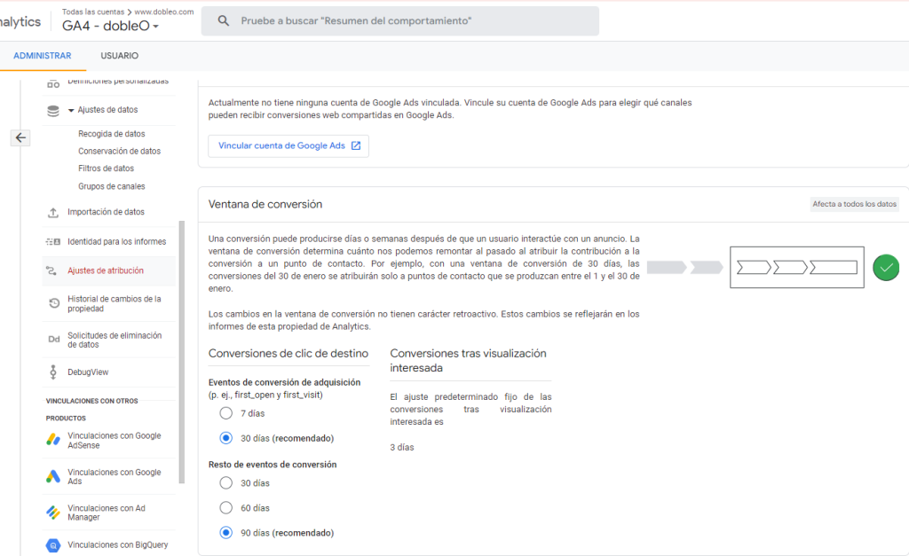Click the Importación de datos upload icon
Viewport: 909px width, 556px height.
[x=53, y=213]
